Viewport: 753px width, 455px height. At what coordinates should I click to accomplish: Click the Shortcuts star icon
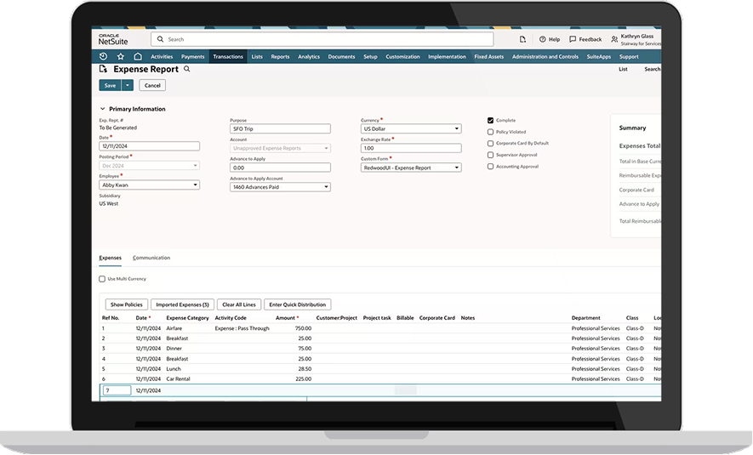pyautogui.click(x=120, y=57)
